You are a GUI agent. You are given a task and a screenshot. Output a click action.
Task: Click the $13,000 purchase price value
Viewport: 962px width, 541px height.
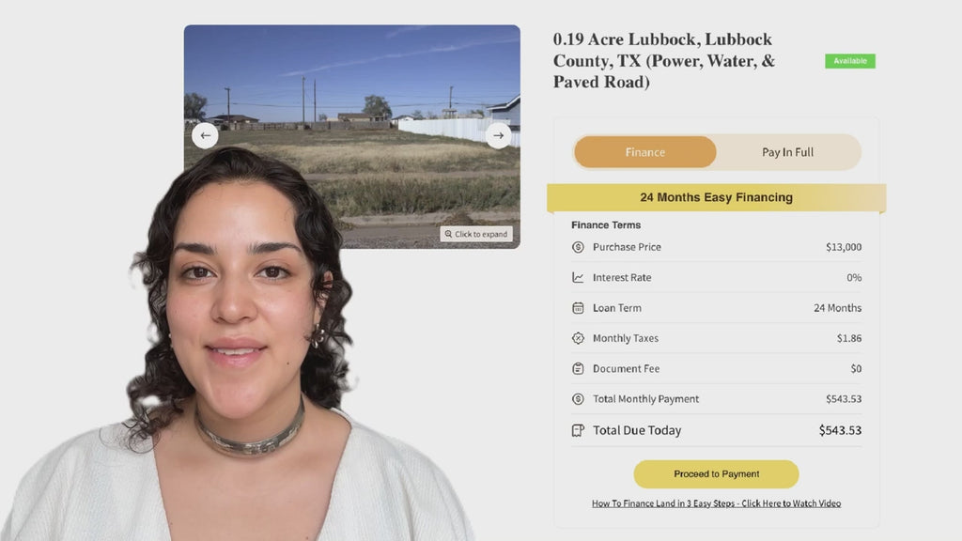pyautogui.click(x=844, y=247)
